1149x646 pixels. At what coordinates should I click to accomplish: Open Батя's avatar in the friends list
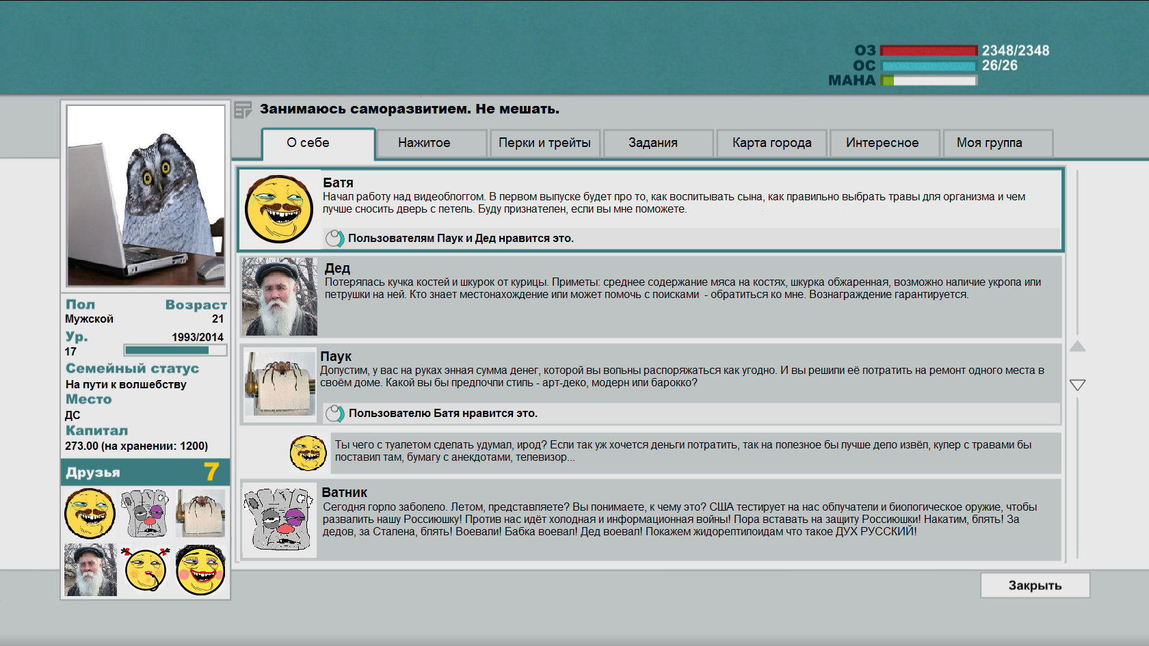click(90, 513)
